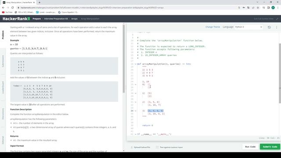
Task: Reload the HackerRank page
Action: click(x=13, y=8)
